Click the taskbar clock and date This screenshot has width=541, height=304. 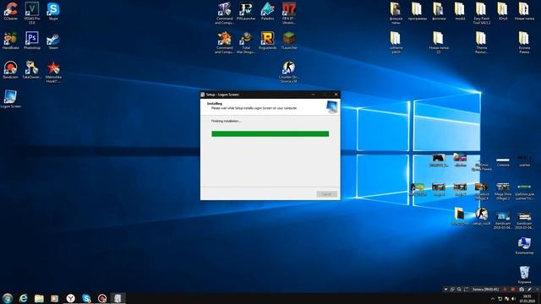pos(527,298)
